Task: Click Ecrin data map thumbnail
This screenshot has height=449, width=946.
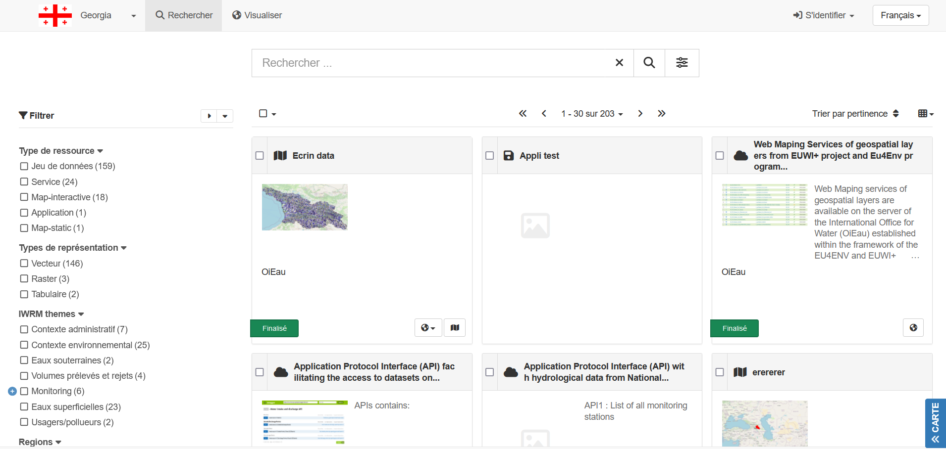Action: (305, 207)
